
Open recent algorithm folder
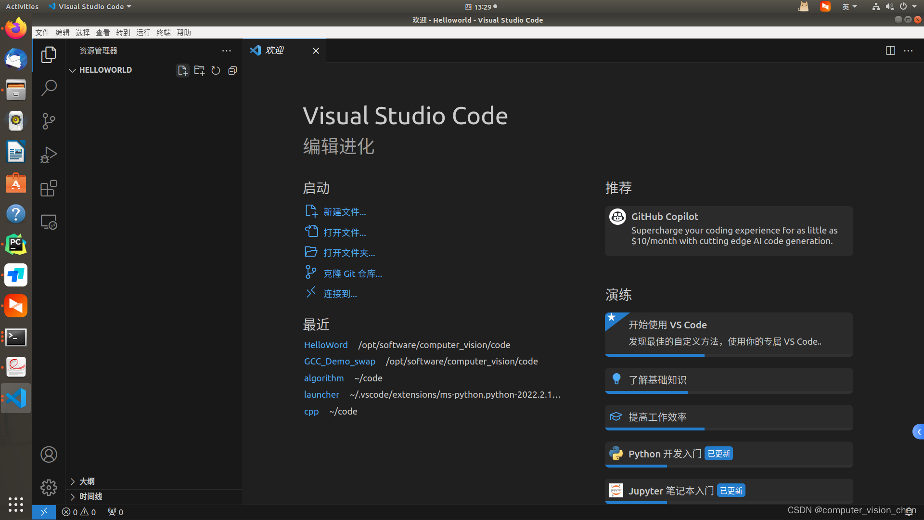tap(324, 378)
